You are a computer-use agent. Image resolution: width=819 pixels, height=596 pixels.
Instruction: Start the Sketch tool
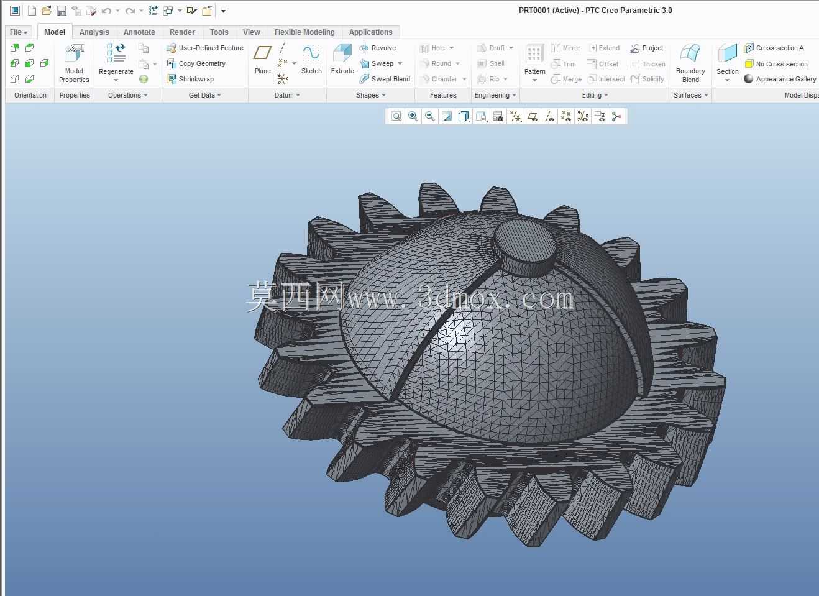click(311, 60)
